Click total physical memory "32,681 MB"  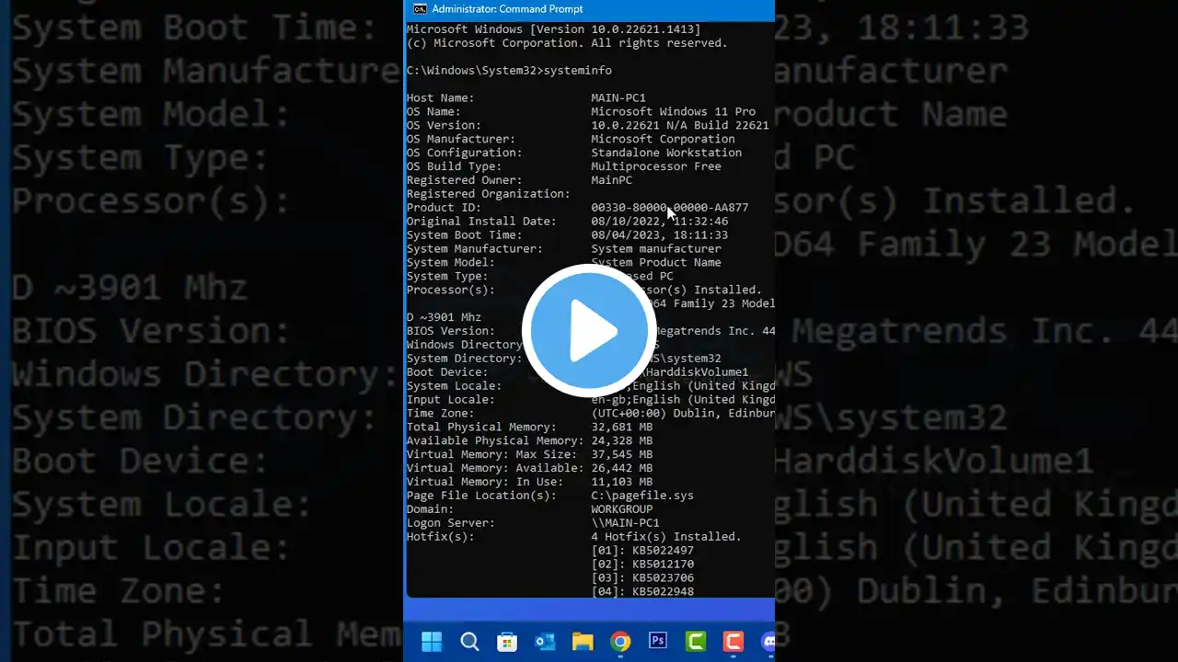622,428
